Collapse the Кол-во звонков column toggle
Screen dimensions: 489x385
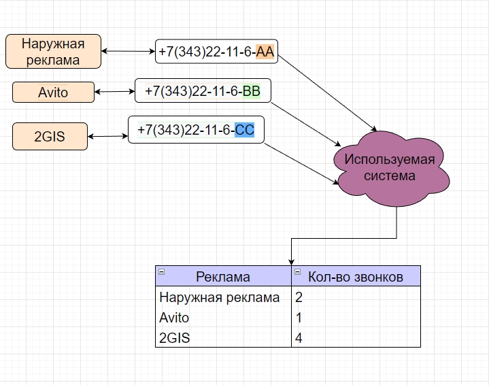[297, 271]
